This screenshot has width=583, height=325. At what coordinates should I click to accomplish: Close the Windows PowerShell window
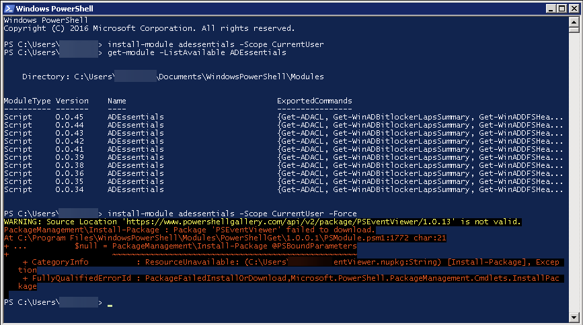pyautogui.click(x=570, y=8)
